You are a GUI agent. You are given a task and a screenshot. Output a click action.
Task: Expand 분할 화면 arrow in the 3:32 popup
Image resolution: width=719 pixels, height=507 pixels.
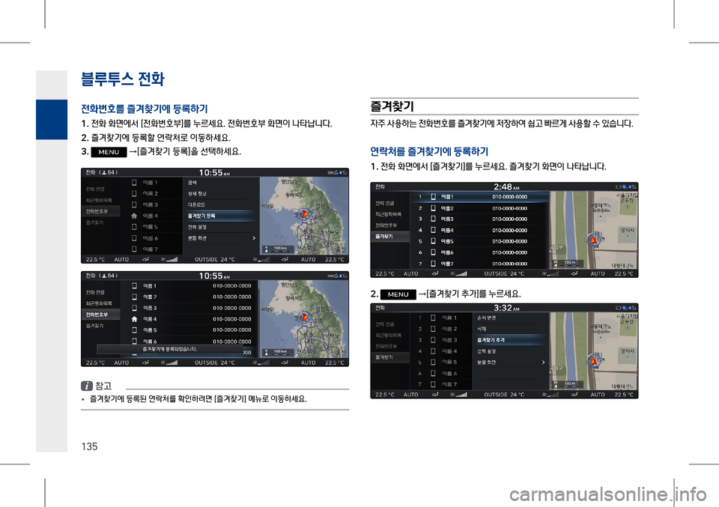544,362
